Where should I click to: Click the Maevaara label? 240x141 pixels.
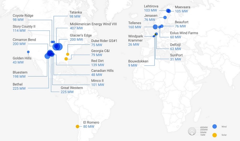tap(183, 7)
